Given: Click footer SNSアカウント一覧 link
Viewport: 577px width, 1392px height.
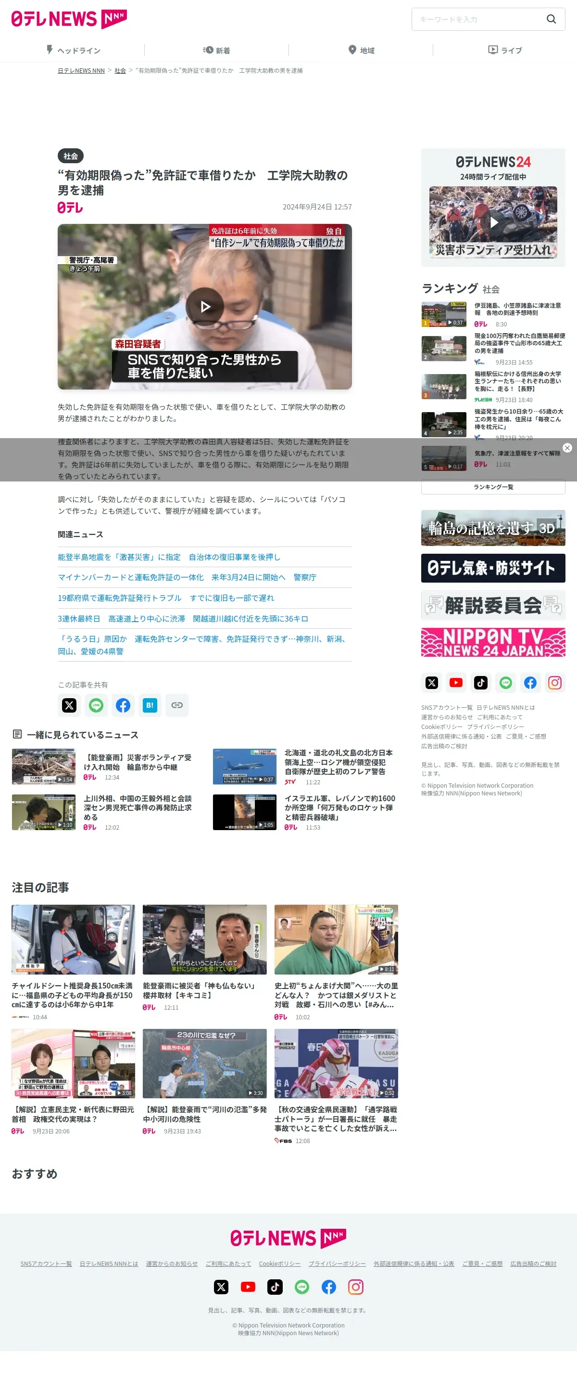Looking at the screenshot, I should coord(46,1263).
